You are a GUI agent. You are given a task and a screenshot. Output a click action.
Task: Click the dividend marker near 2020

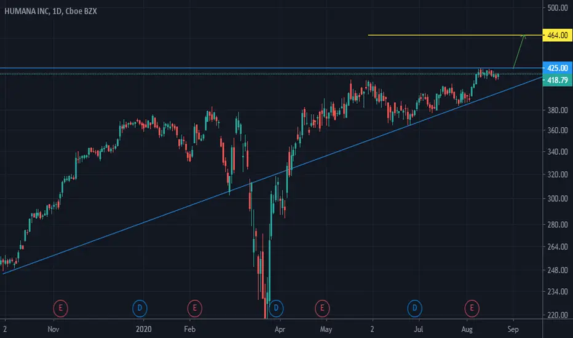140,308
